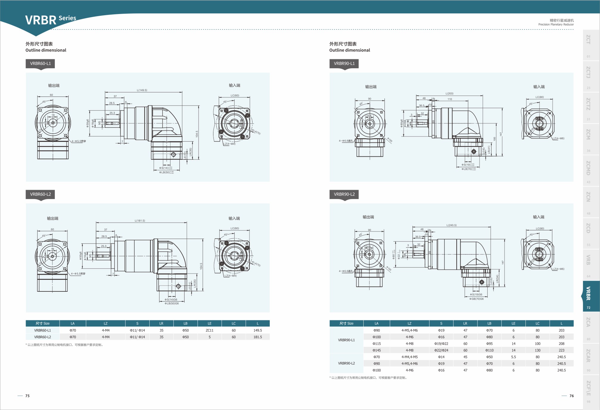The image size is (600, 410).
Task: Select the ZCD side tab
Action: [591, 233]
